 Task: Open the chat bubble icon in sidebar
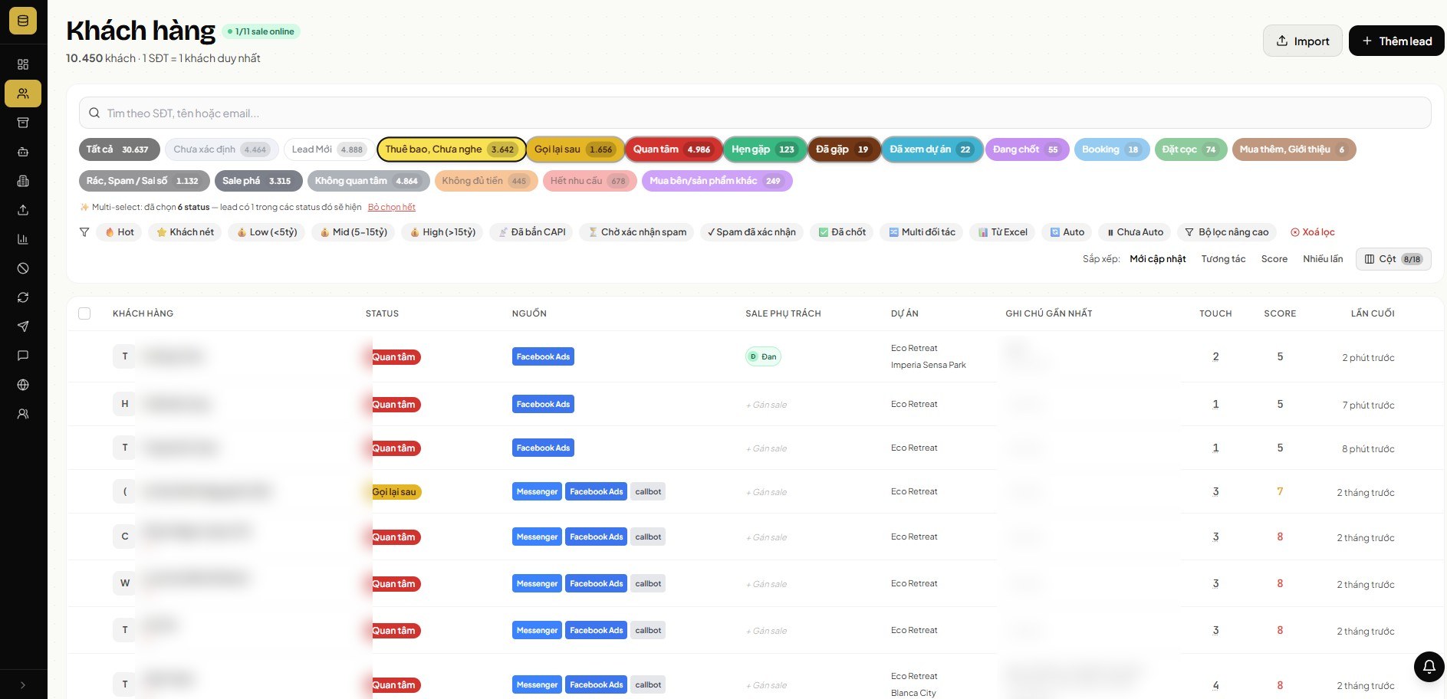point(23,356)
